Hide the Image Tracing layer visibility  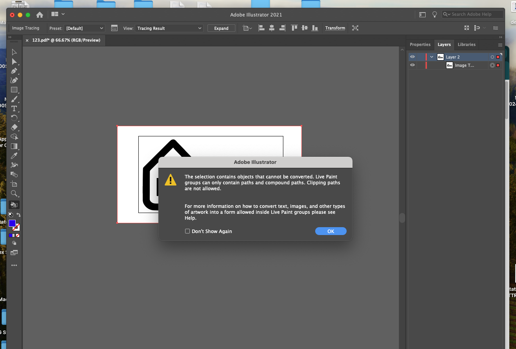click(x=412, y=65)
